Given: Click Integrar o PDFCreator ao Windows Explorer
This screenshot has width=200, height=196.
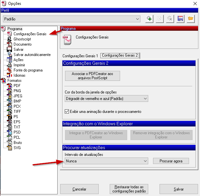Looking at the screenshot, I should [x=96, y=135].
